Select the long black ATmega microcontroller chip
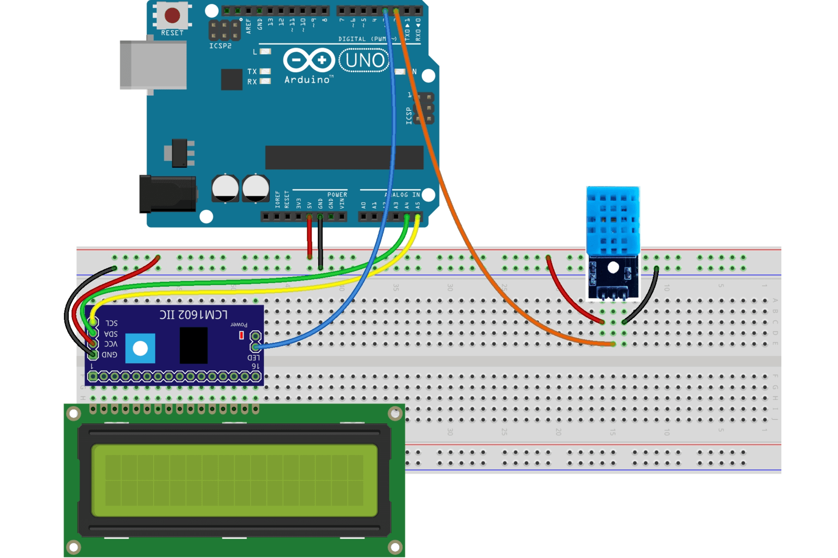Image resolution: width=838 pixels, height=558 pixels. click(344, 158)
